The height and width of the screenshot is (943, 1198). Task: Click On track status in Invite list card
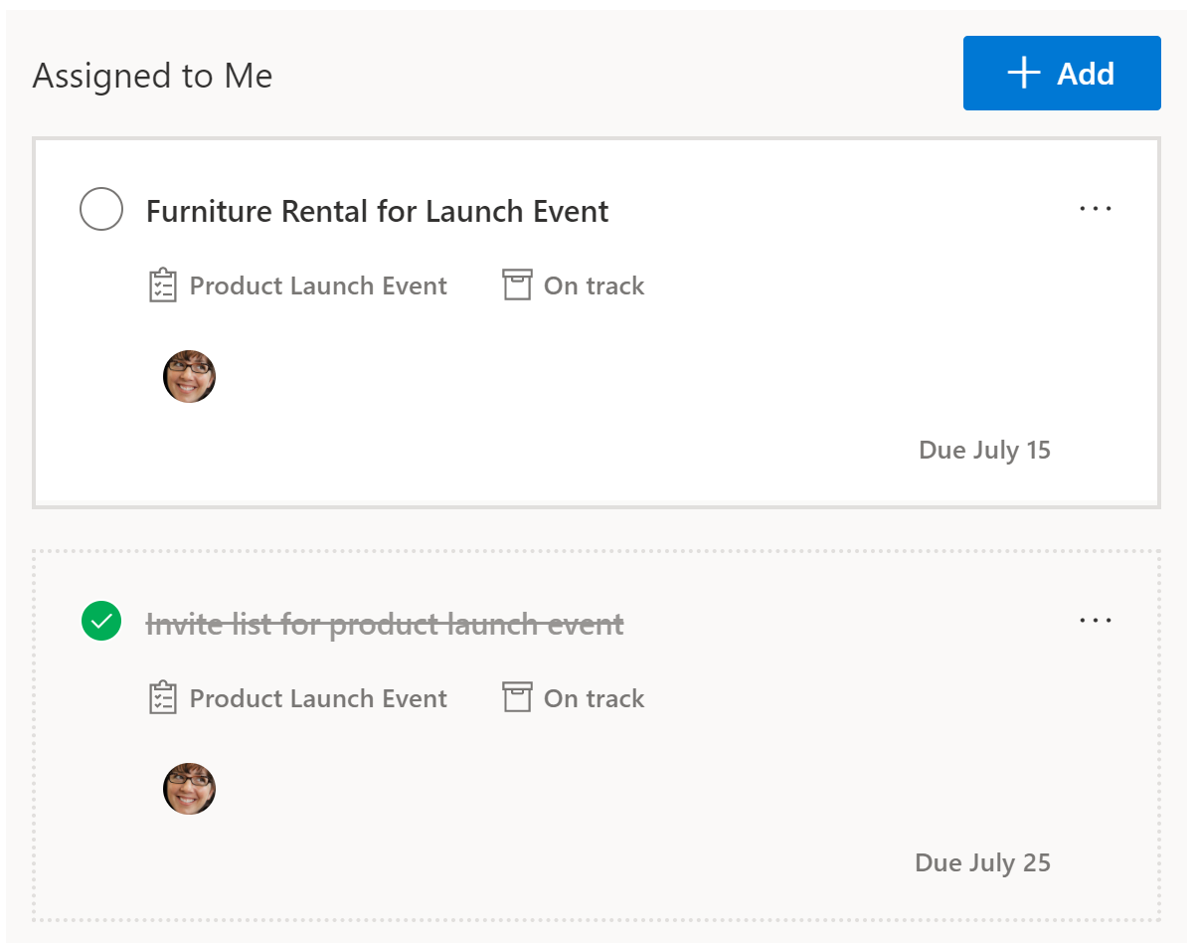[x=594, y=698]
